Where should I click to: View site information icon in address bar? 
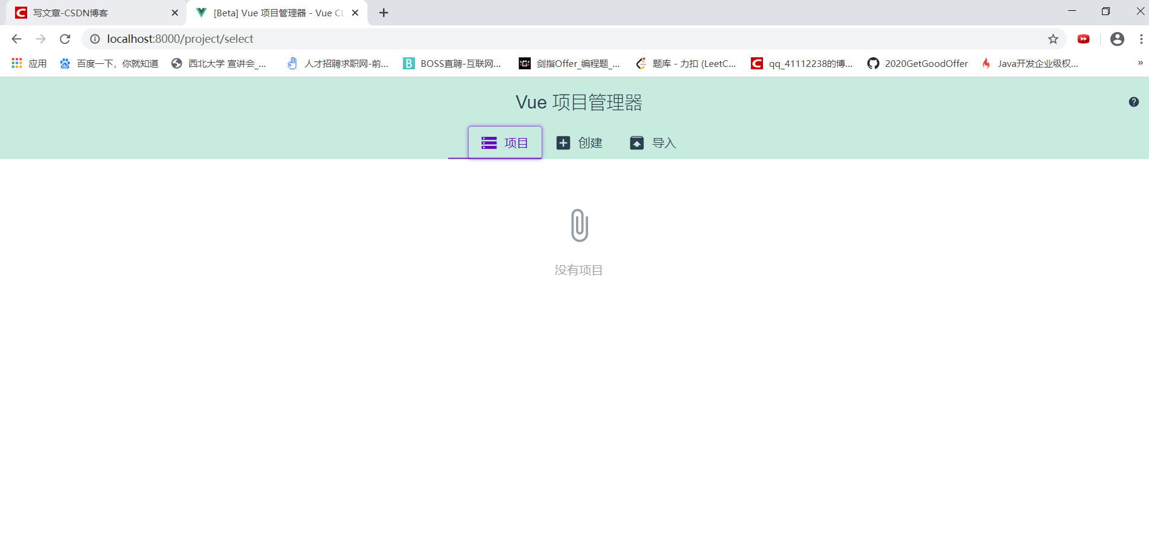pos(95,39)
